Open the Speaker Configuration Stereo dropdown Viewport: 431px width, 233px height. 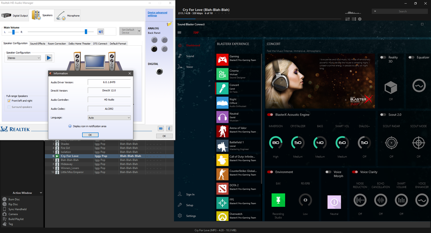24,58
